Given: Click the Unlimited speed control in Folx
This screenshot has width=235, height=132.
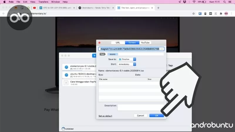Looking at the screenshot, I should pos(68,129).
